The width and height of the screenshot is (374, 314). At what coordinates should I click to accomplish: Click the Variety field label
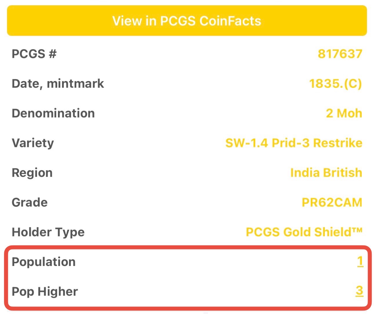(33, 143)
